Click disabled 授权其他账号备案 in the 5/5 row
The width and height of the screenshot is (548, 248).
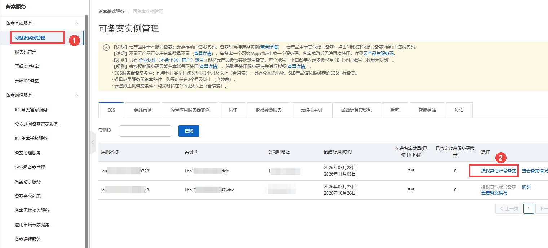(499, 187)
